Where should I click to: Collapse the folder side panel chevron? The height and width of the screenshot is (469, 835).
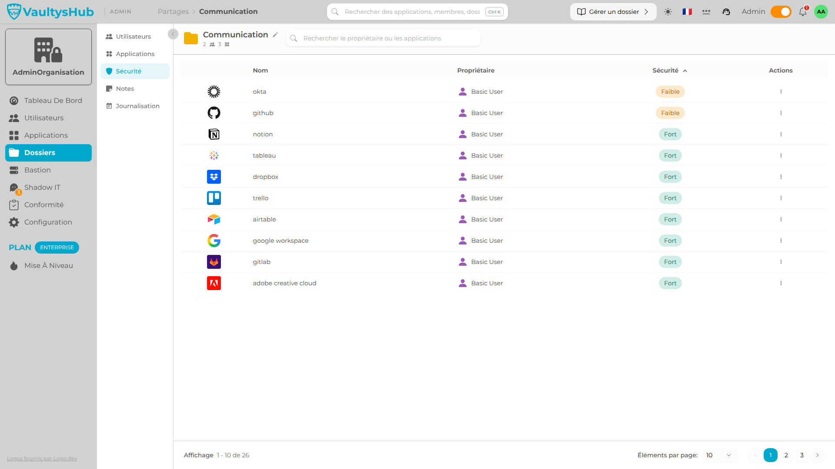pos(173,34)
